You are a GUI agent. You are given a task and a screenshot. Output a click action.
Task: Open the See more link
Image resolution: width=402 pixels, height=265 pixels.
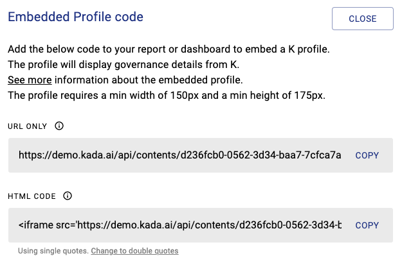30,80
